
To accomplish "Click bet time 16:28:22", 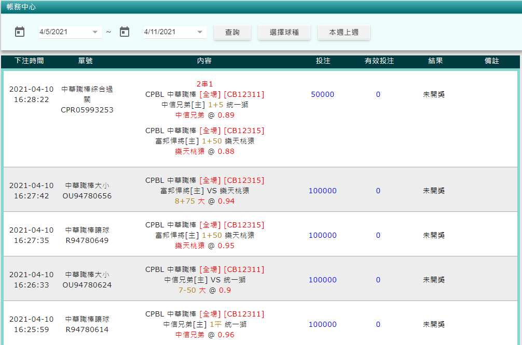I will (x=31, y=99).
